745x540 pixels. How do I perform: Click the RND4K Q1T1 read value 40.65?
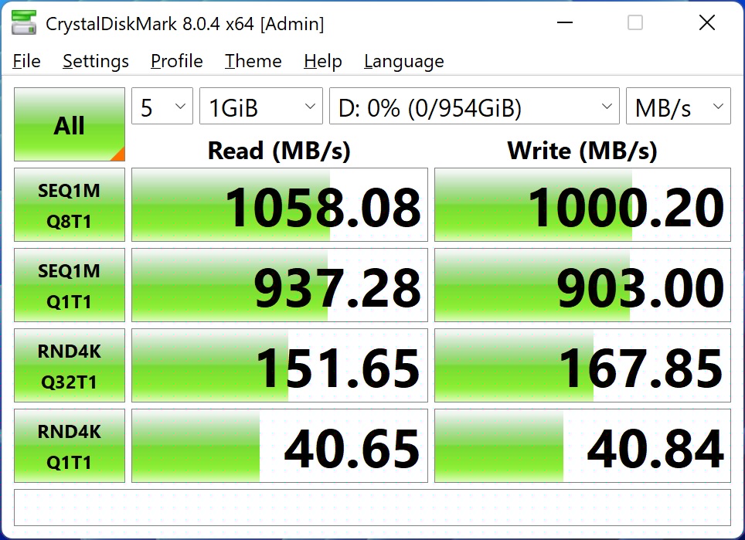(280, 446)
